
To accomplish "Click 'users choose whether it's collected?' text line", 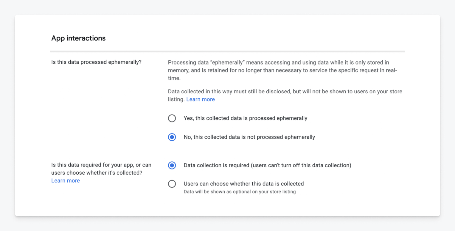I will point(97,173).
